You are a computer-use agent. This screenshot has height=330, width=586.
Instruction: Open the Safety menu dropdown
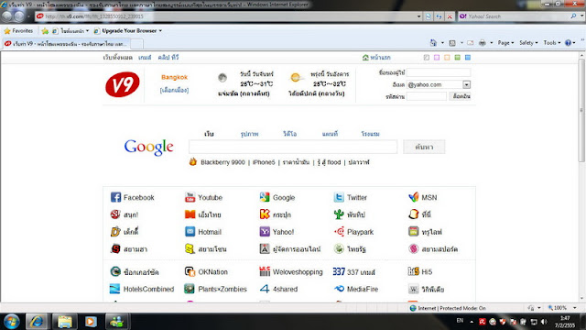(528, 43)
